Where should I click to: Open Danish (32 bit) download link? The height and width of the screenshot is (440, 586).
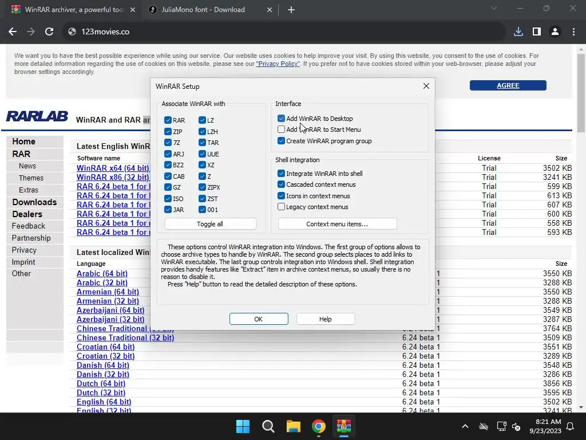coord(103,375)
